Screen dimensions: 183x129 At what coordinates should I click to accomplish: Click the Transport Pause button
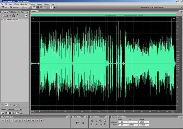pos(12,121)
